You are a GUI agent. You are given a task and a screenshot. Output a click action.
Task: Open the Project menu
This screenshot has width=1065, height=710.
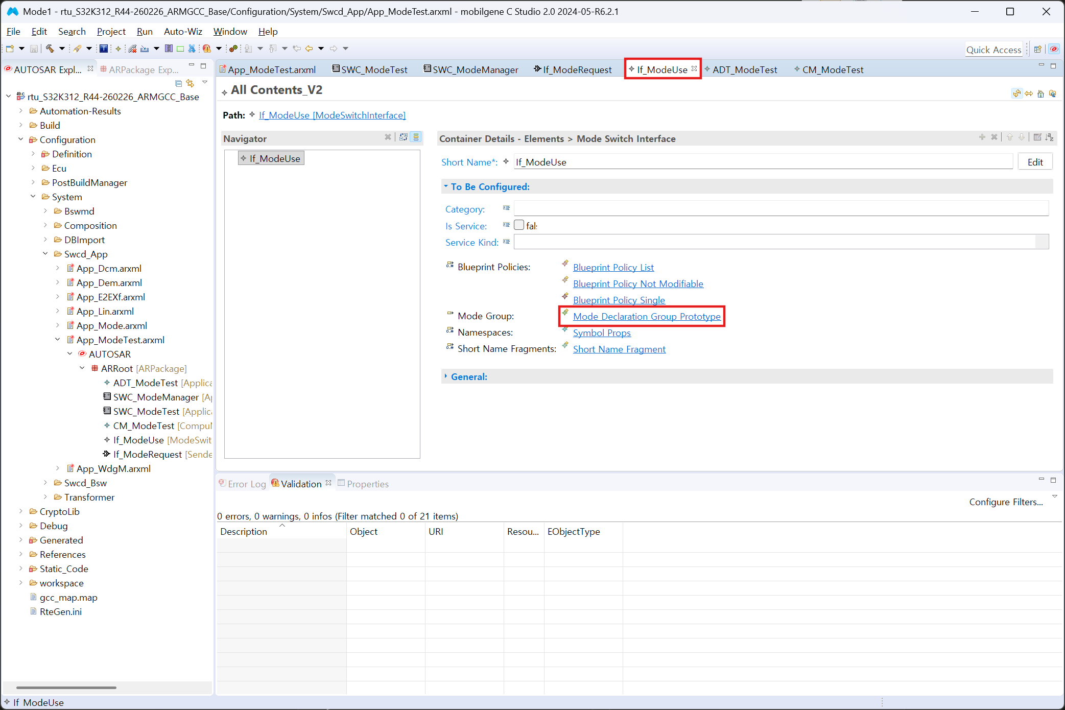111,31
